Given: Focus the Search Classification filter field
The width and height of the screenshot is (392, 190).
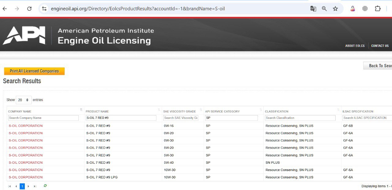Looking at the screenshot, I should tap(300, 118).
